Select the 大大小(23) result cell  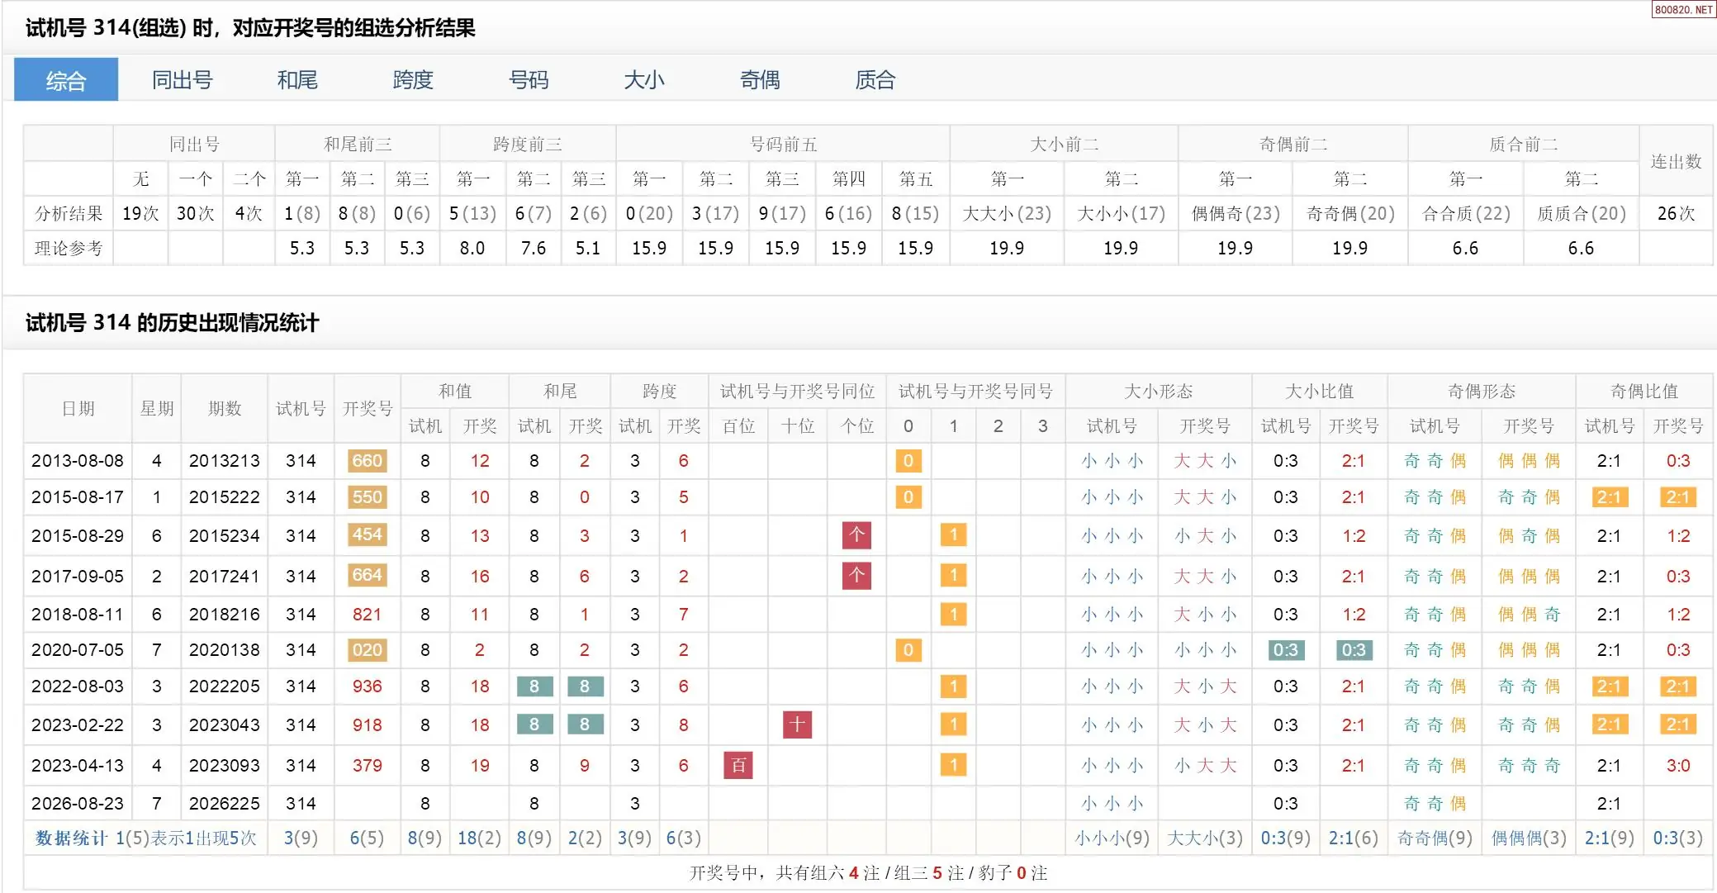tap(1007, 214)
